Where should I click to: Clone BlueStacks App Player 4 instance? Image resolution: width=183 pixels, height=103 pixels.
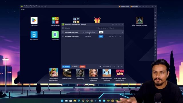click(x=116, y=37)
